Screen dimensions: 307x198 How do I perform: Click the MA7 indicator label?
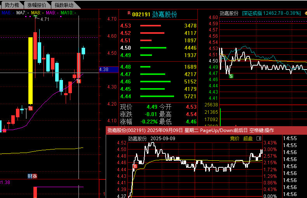point(23,13)
